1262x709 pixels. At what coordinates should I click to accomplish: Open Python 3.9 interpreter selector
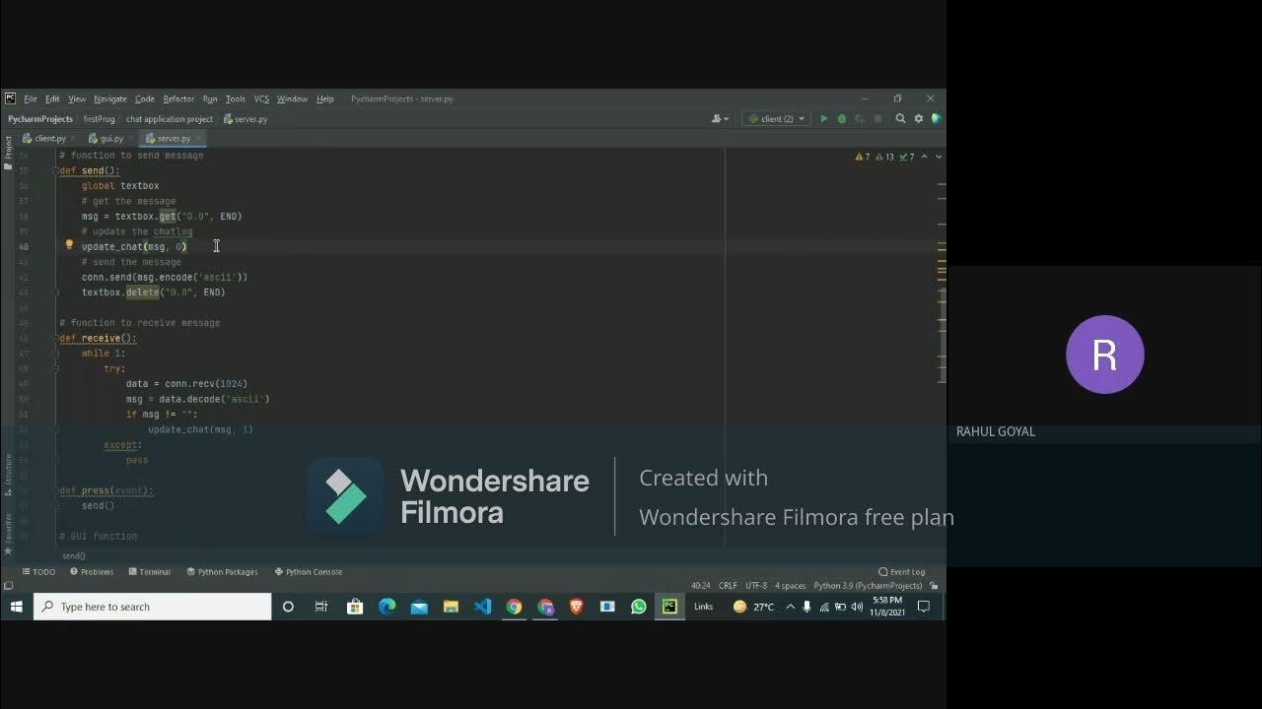coord(868,586)
